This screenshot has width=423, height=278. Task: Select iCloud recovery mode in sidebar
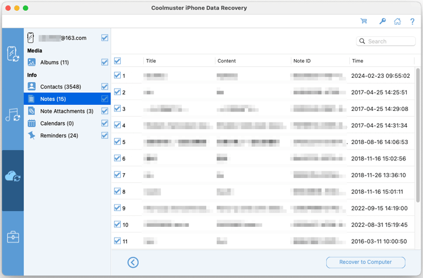[x=13, y=176]
